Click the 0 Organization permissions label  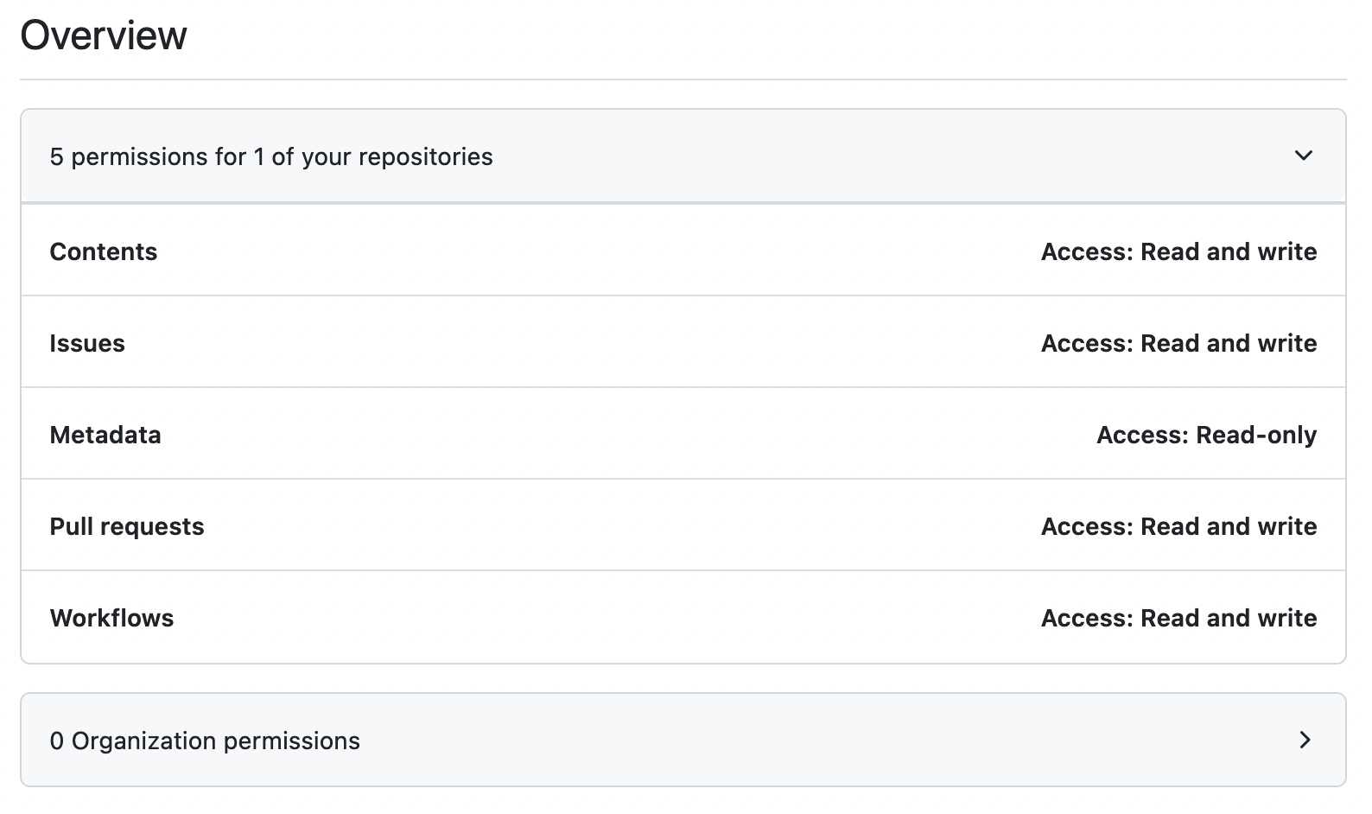[x=206, y=741]
